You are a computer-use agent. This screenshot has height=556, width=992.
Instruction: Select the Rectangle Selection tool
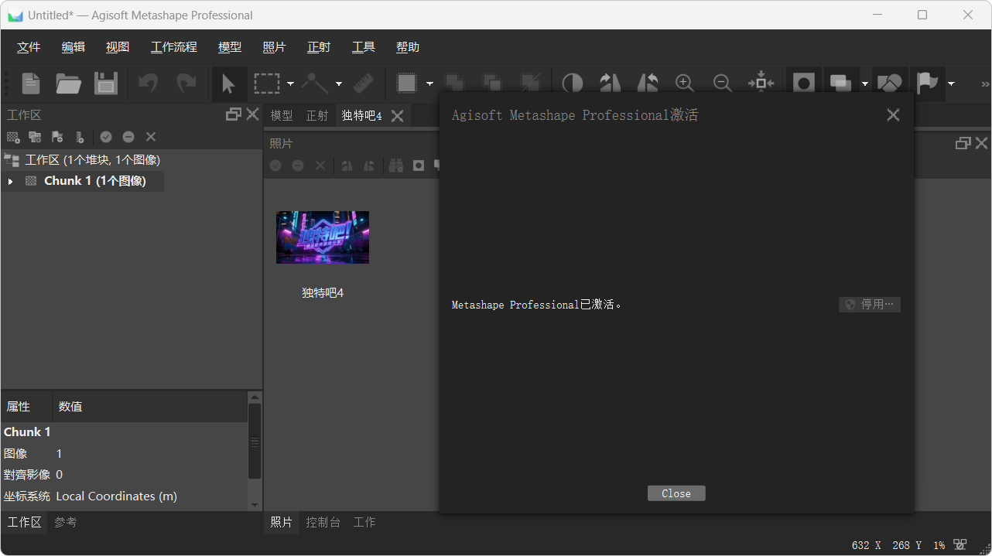tap(267, 84)
